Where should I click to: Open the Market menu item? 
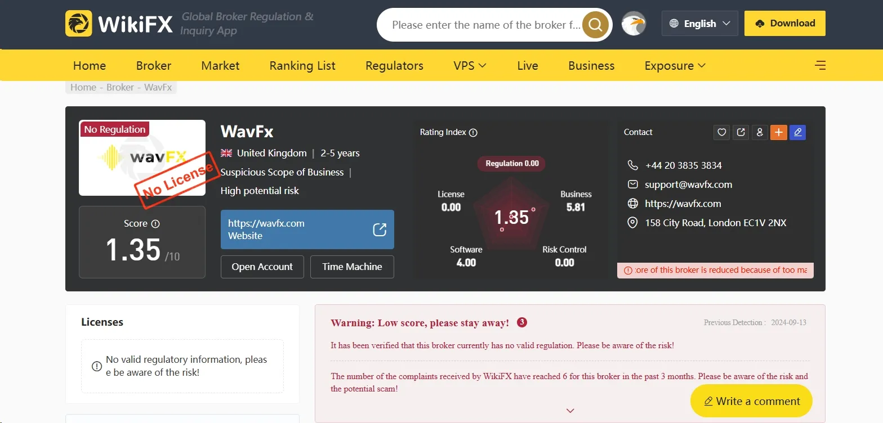[220, 65]
